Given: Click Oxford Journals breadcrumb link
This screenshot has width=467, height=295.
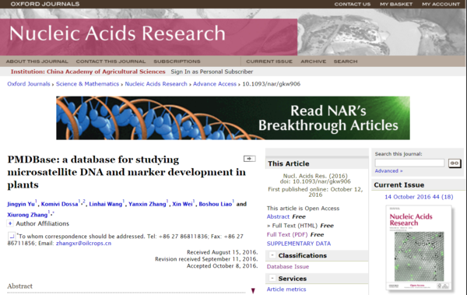Looking at the screenshot, I should [29, 84].
